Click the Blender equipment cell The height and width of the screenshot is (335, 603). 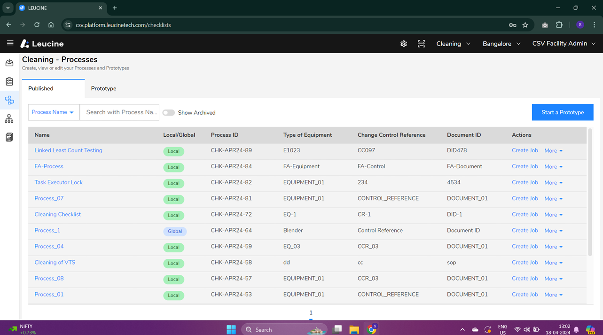(293, 230)
